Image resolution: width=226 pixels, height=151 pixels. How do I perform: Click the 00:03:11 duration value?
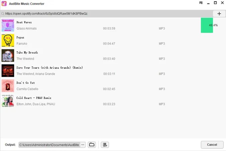[109, 74]
